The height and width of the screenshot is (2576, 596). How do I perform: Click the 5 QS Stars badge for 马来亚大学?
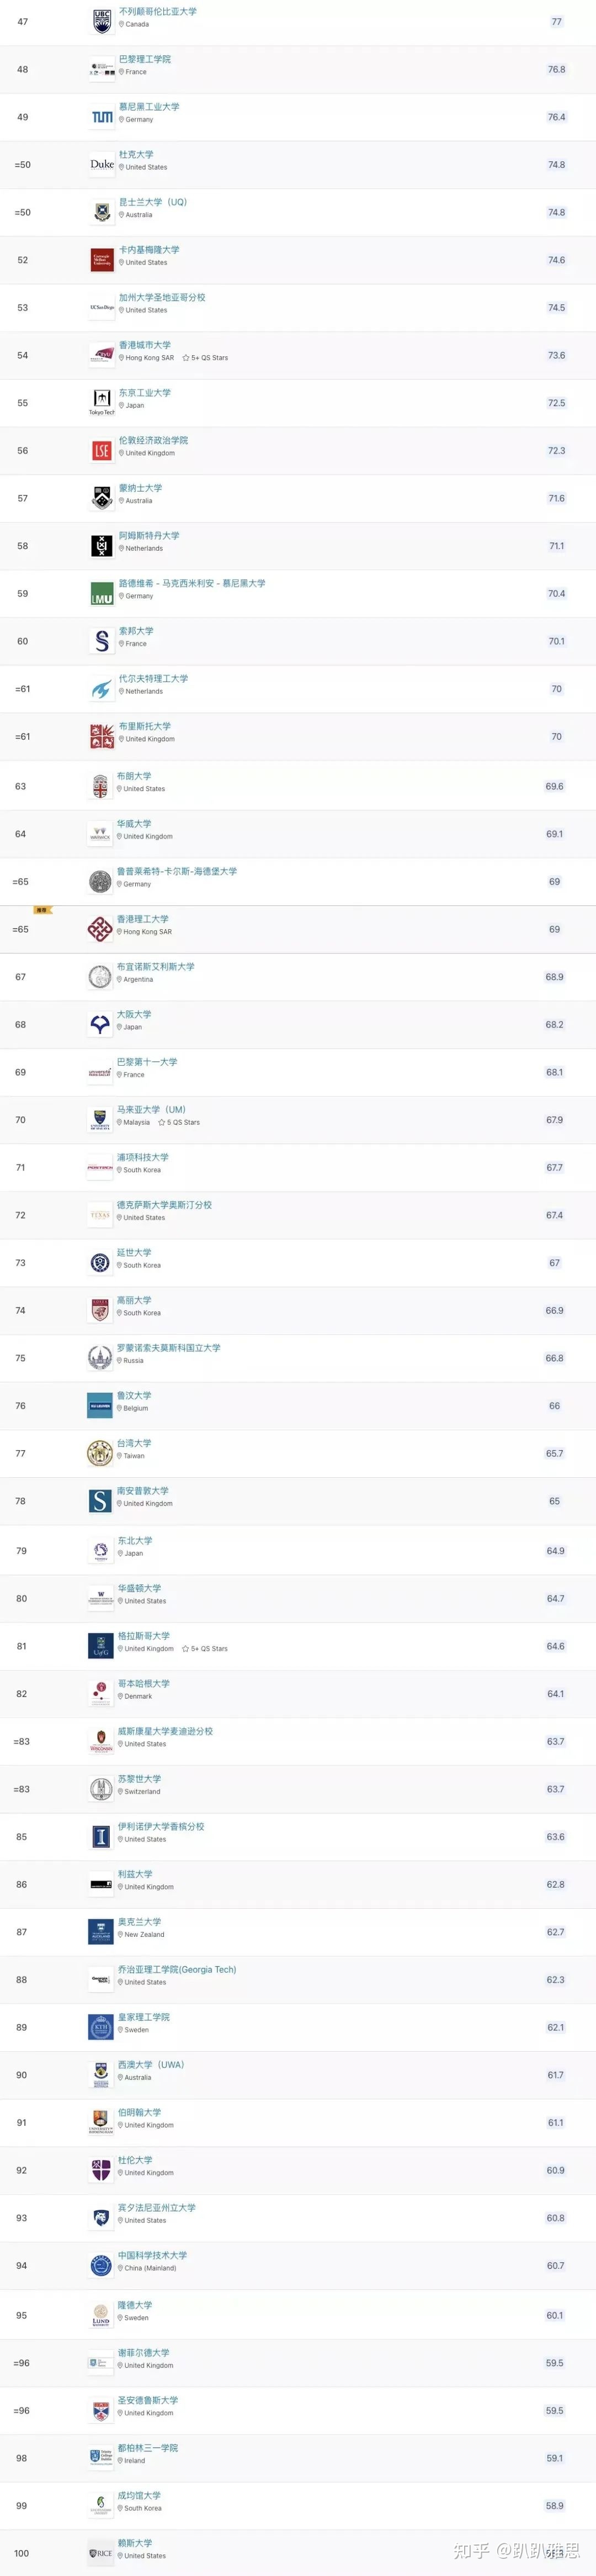[x=179, y=1122]
